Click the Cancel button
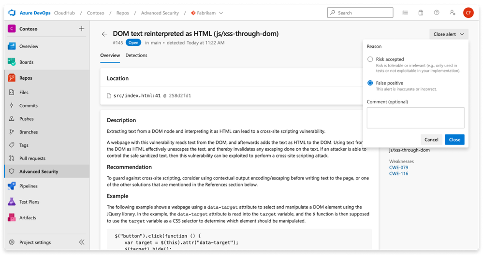The width and height of the screenshot is (483, 256). pos(431,140)
